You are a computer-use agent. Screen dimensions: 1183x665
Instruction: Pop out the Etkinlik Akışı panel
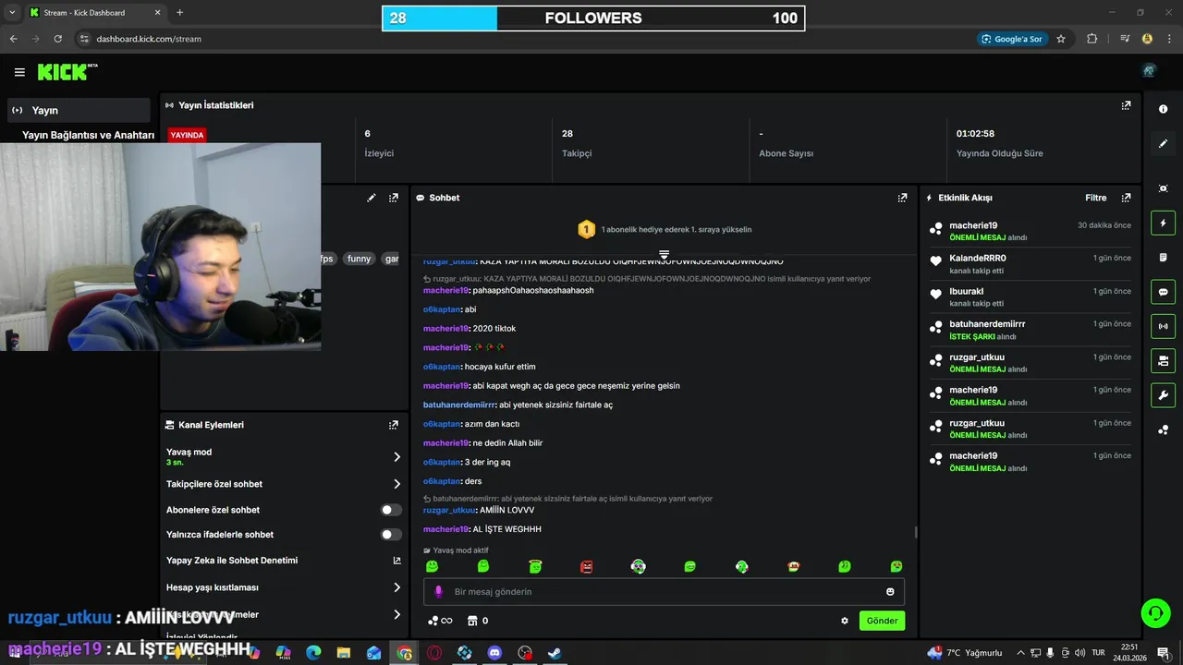pyautogui.click(x=1126, y=198)
